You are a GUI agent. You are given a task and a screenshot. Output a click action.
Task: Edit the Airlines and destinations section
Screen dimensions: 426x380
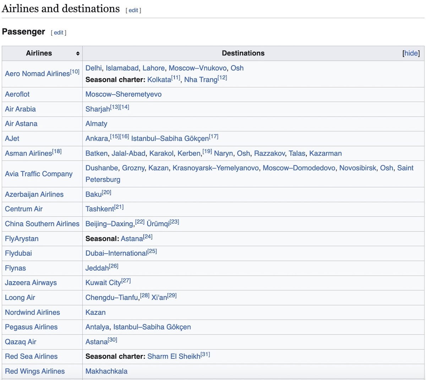tap(133, 10)
